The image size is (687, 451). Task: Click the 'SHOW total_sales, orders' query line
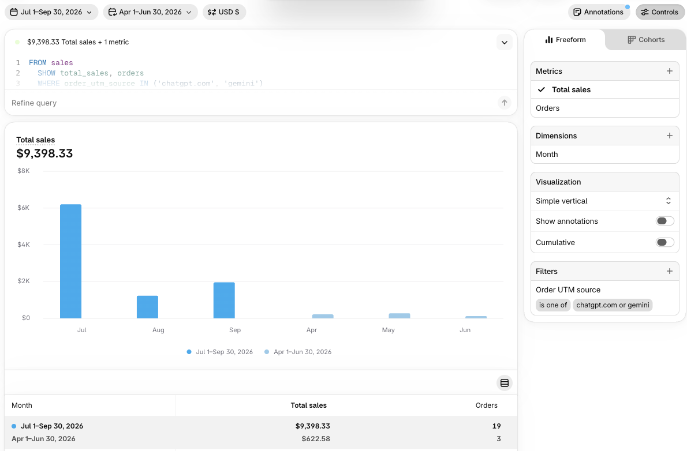[91, 73]
